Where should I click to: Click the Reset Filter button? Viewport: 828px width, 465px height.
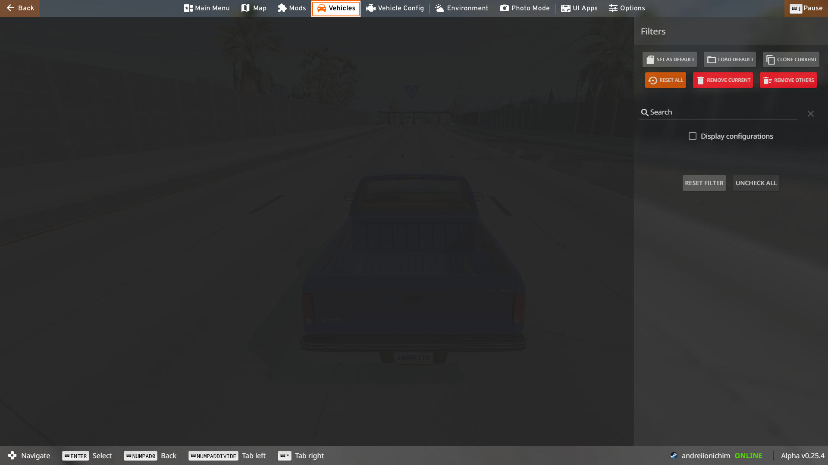704,183
